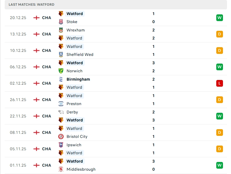Click the Wrexham club crest icon

[x=61, y=30]
